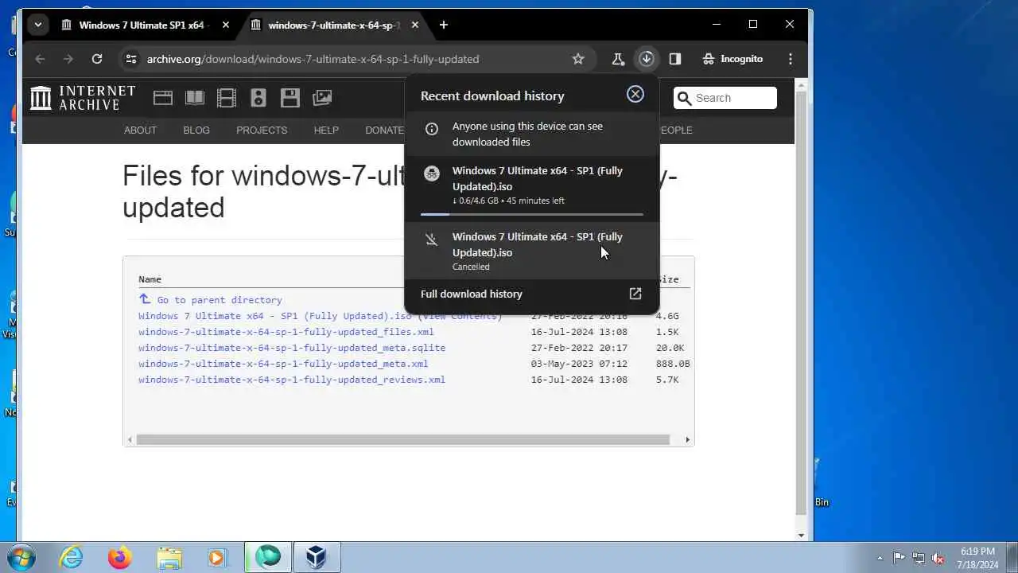Screen dimensions: 1018x573
Task: Launch Internet Explorer from taskbar
Action: (x=72, y=557)
